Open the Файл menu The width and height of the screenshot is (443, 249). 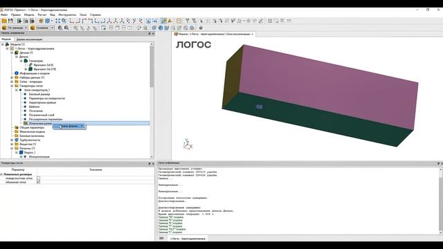(4, 15)
